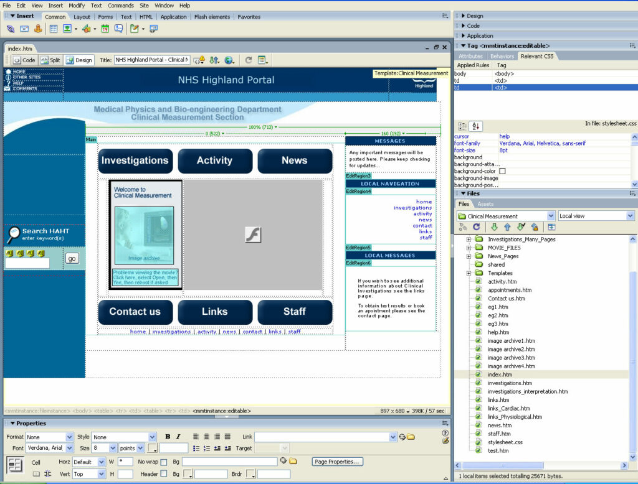
Task: Open the Brdr color swatch
Action: 250,474
